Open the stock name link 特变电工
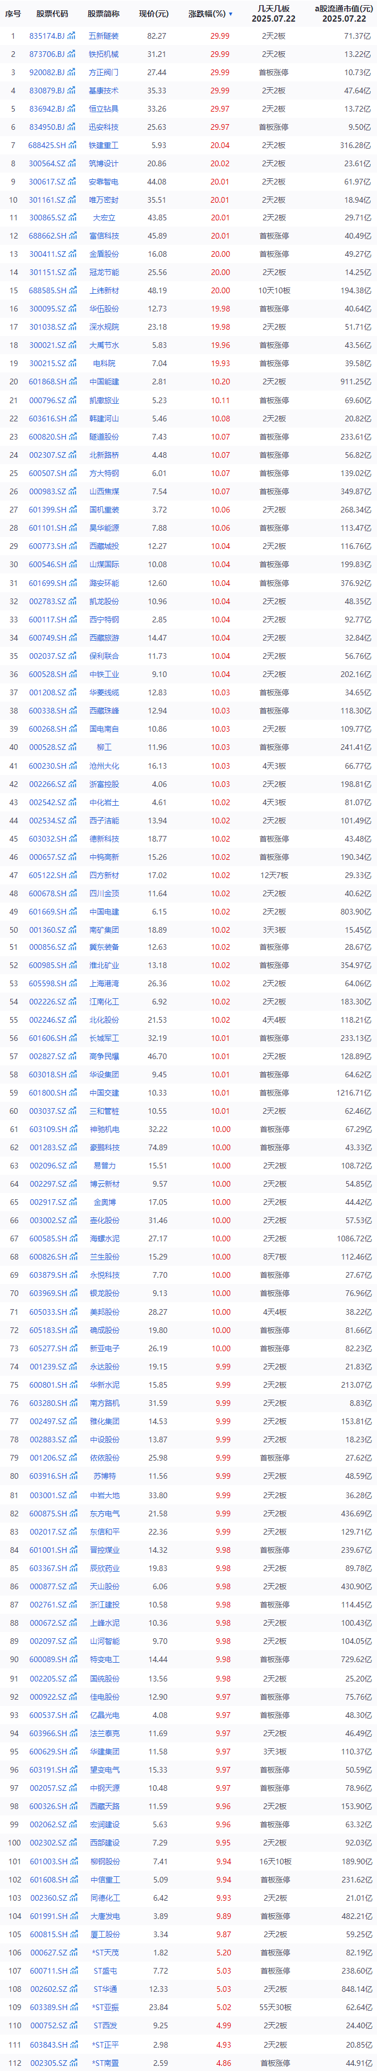Screen dimensions: 377x2071 pos(104,1660)
